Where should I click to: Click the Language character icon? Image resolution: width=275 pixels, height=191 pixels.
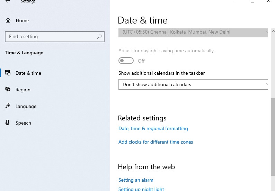point(8,106)
